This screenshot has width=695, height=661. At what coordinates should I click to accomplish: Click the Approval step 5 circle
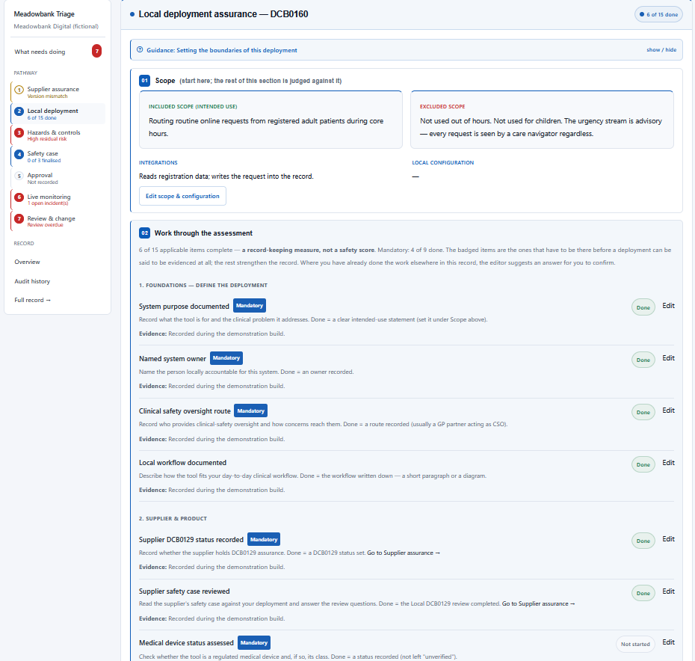pyautogui.click(x=19, y=176)
